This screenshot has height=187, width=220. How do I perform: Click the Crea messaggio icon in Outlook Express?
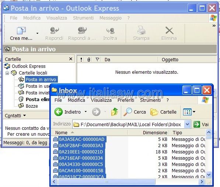(21, 31)
